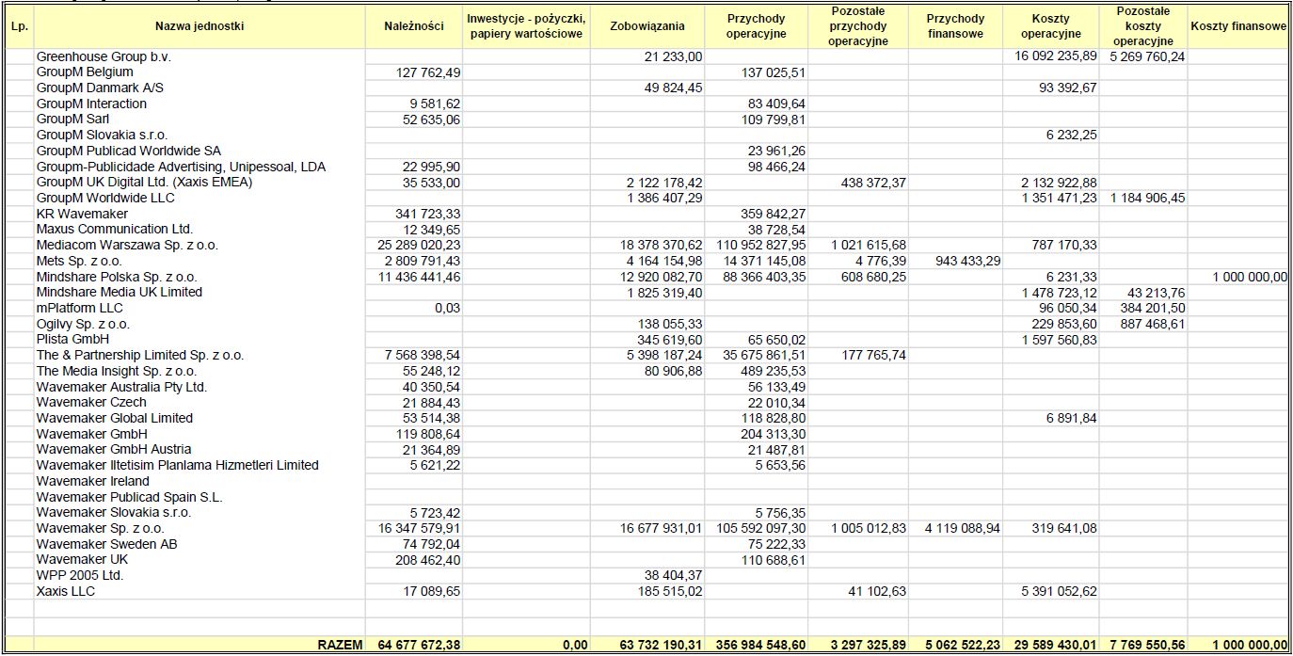The height and width of the screenshot is (656, 1293).
Task: Click Mets financial revenue 943 433,29
Action: click(966, 261)
